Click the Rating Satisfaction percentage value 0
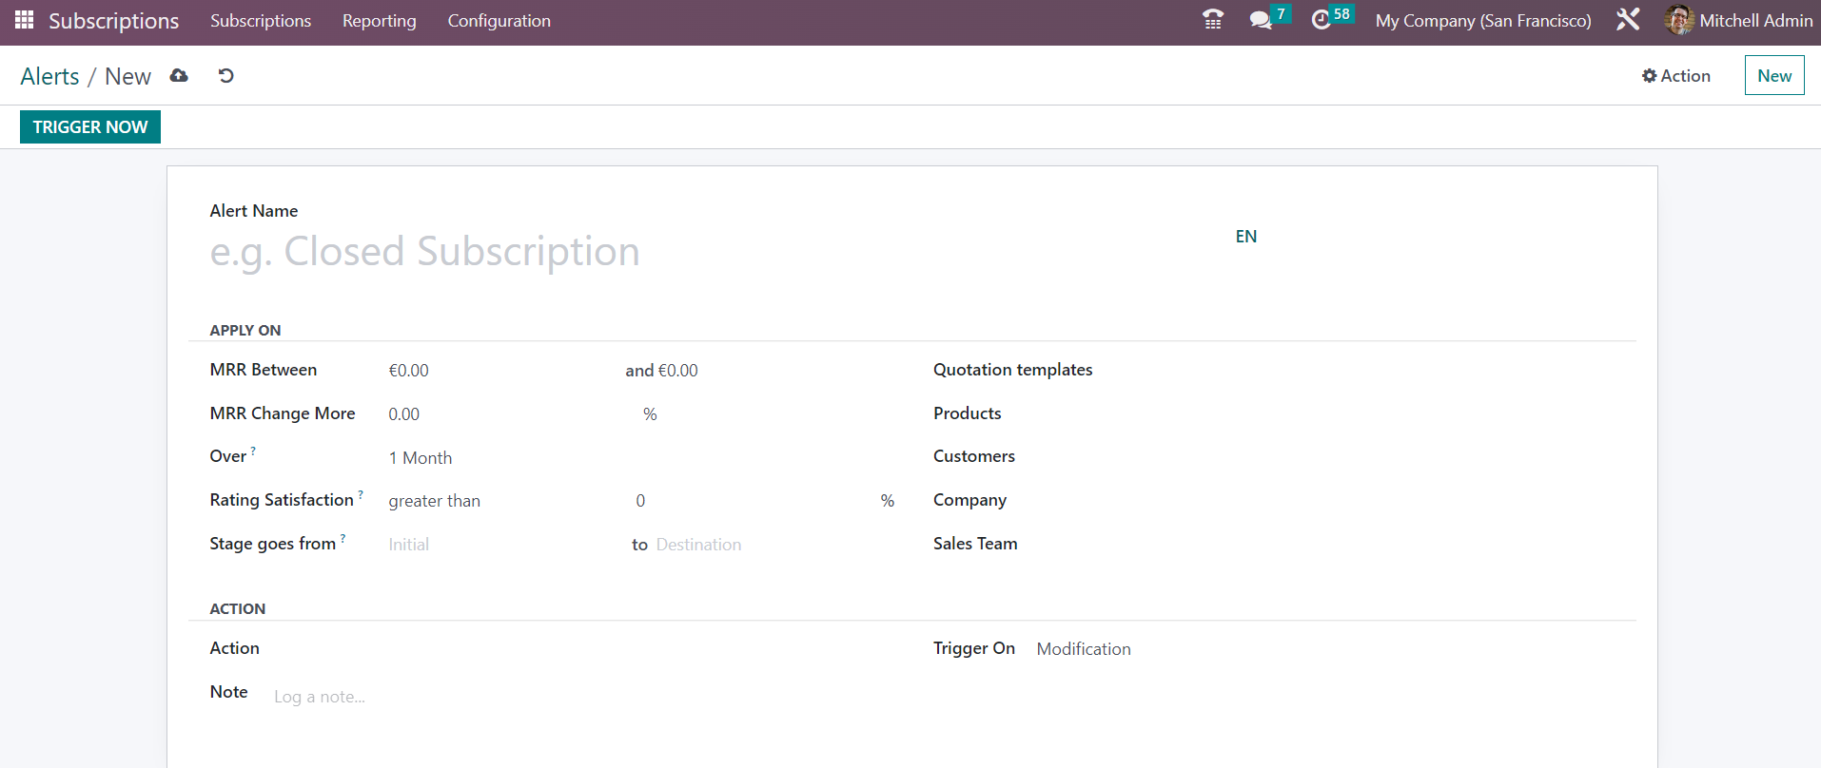Image resolution: width=1821 pixels, height=768 pixels. (754, 501)
